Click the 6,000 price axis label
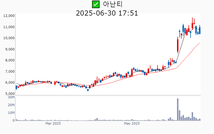This screenshot has width=214, height=134. pyautogui.click(x=10, y=83)
